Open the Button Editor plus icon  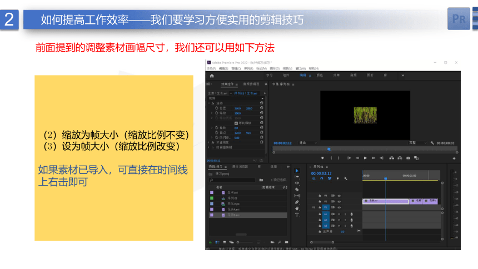click(454, 158)
